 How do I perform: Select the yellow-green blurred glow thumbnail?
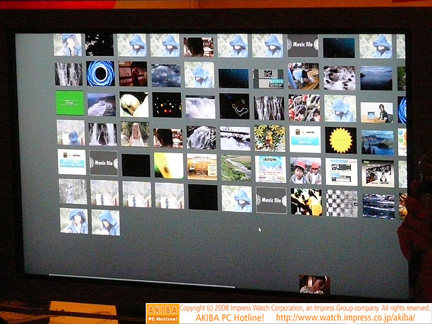click(168, 165)
